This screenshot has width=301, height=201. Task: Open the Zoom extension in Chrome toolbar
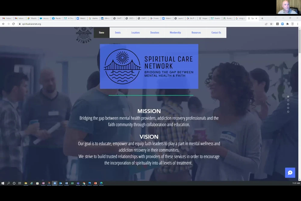pyautogui.click(x=282, y=24)
